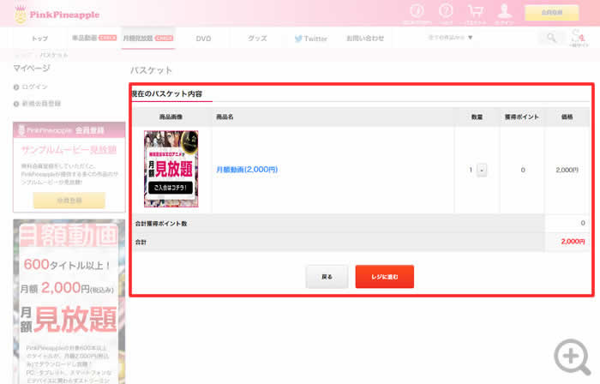Image resolution: width=600 pixels, height=384 pixels.
Task: Click the 合計獲得ポイント数 row label
Action: (x=161, y=224)
